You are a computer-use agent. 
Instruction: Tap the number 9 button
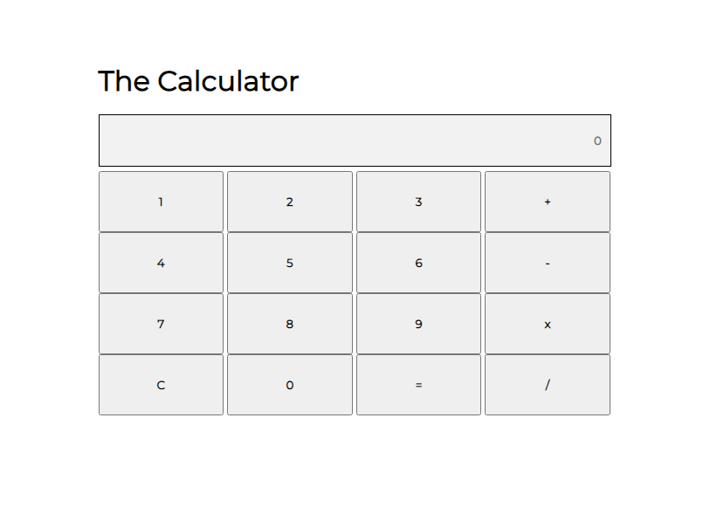tap(418, 324)
